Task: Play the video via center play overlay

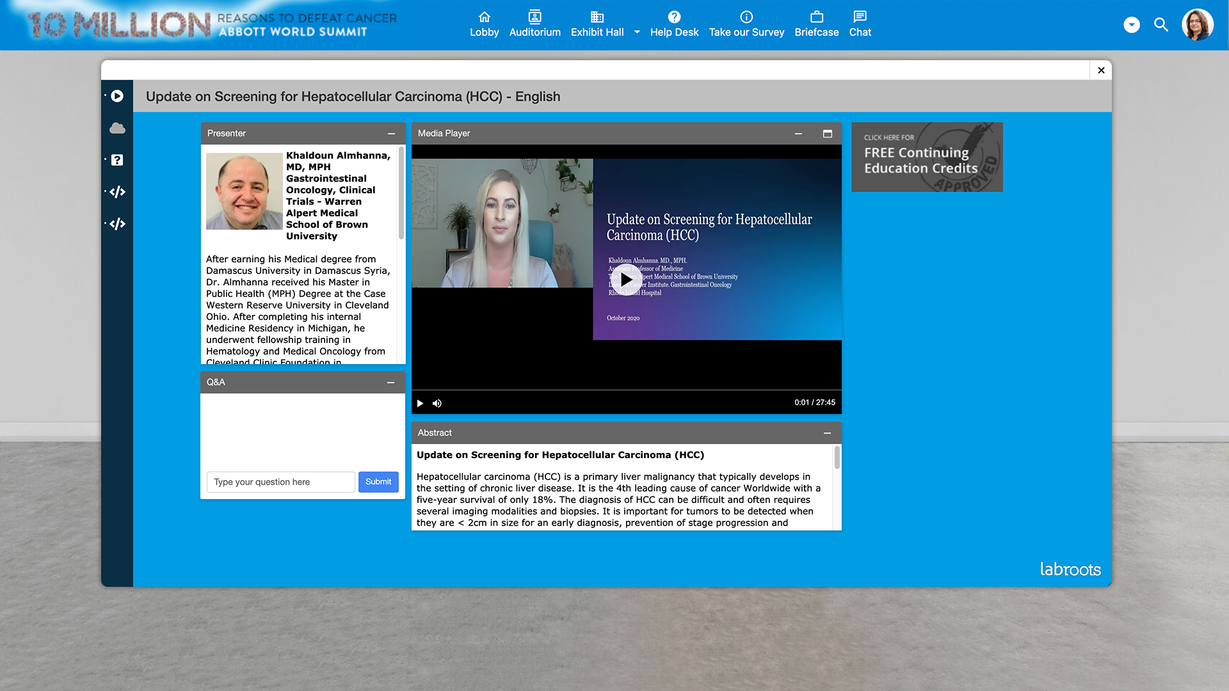Action: [625, 280]
